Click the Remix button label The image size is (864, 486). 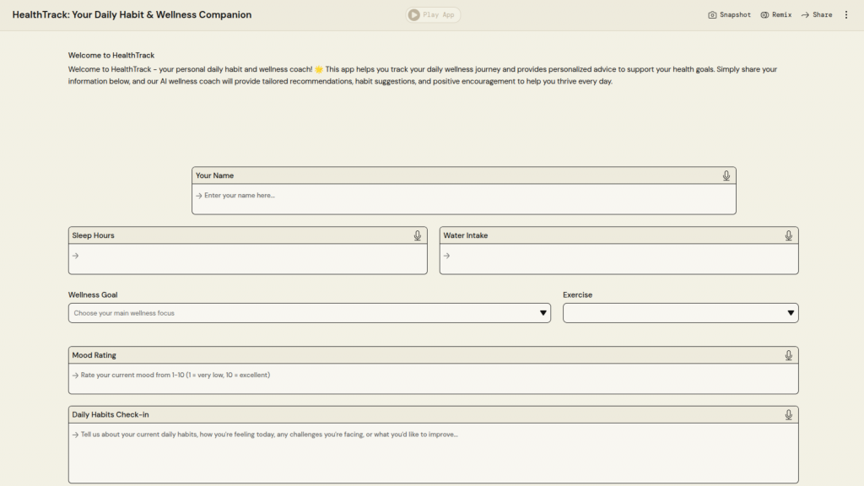(781, 15)
